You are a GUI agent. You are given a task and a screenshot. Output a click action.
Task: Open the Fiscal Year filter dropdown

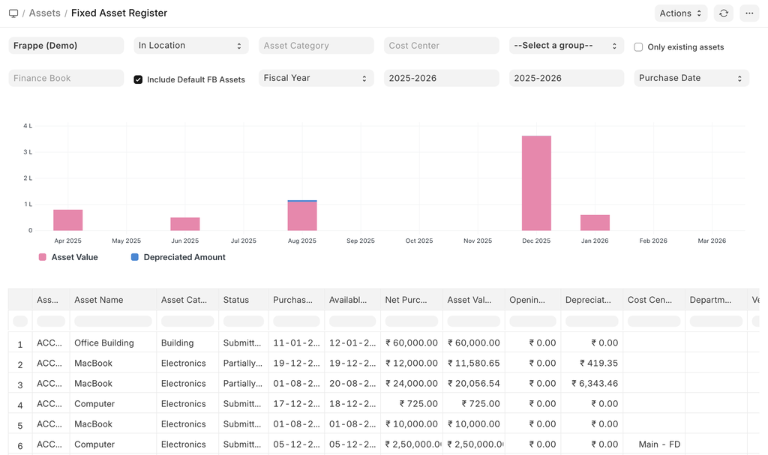click(x=316, y=78)
